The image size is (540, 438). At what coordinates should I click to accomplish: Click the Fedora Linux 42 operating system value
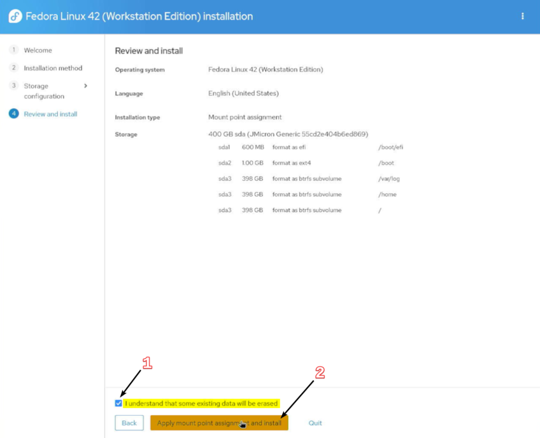click(266, 69)
